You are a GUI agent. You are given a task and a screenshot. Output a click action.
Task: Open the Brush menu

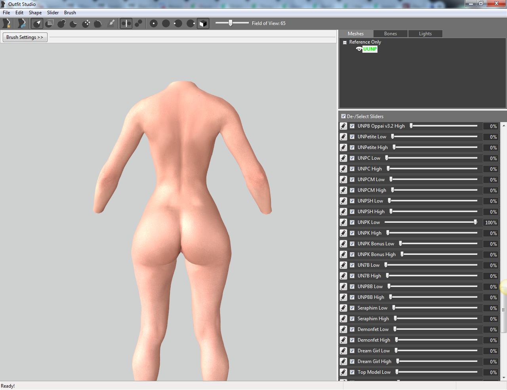pos(70,13)
